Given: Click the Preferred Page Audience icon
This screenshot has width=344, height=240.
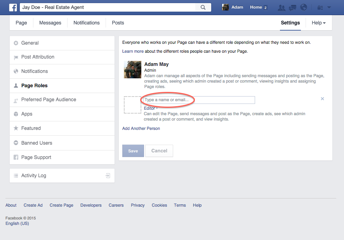Looking at the screenshot, I should tap(16, 100).
